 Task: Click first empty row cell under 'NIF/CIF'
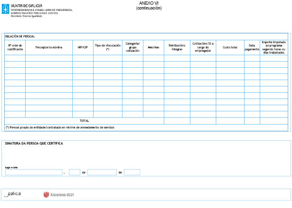pyautogui.click(x=83, y=58)
